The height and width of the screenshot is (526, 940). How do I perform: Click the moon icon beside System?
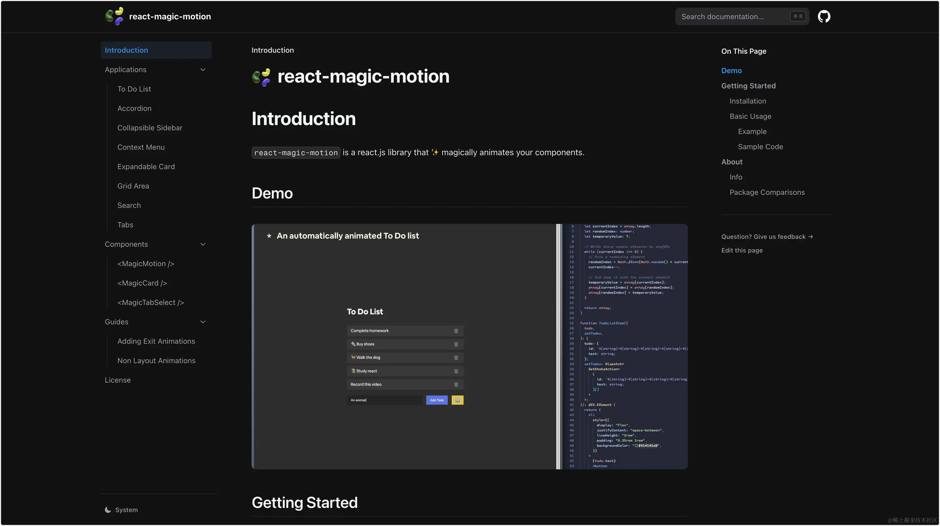[108, 510]
